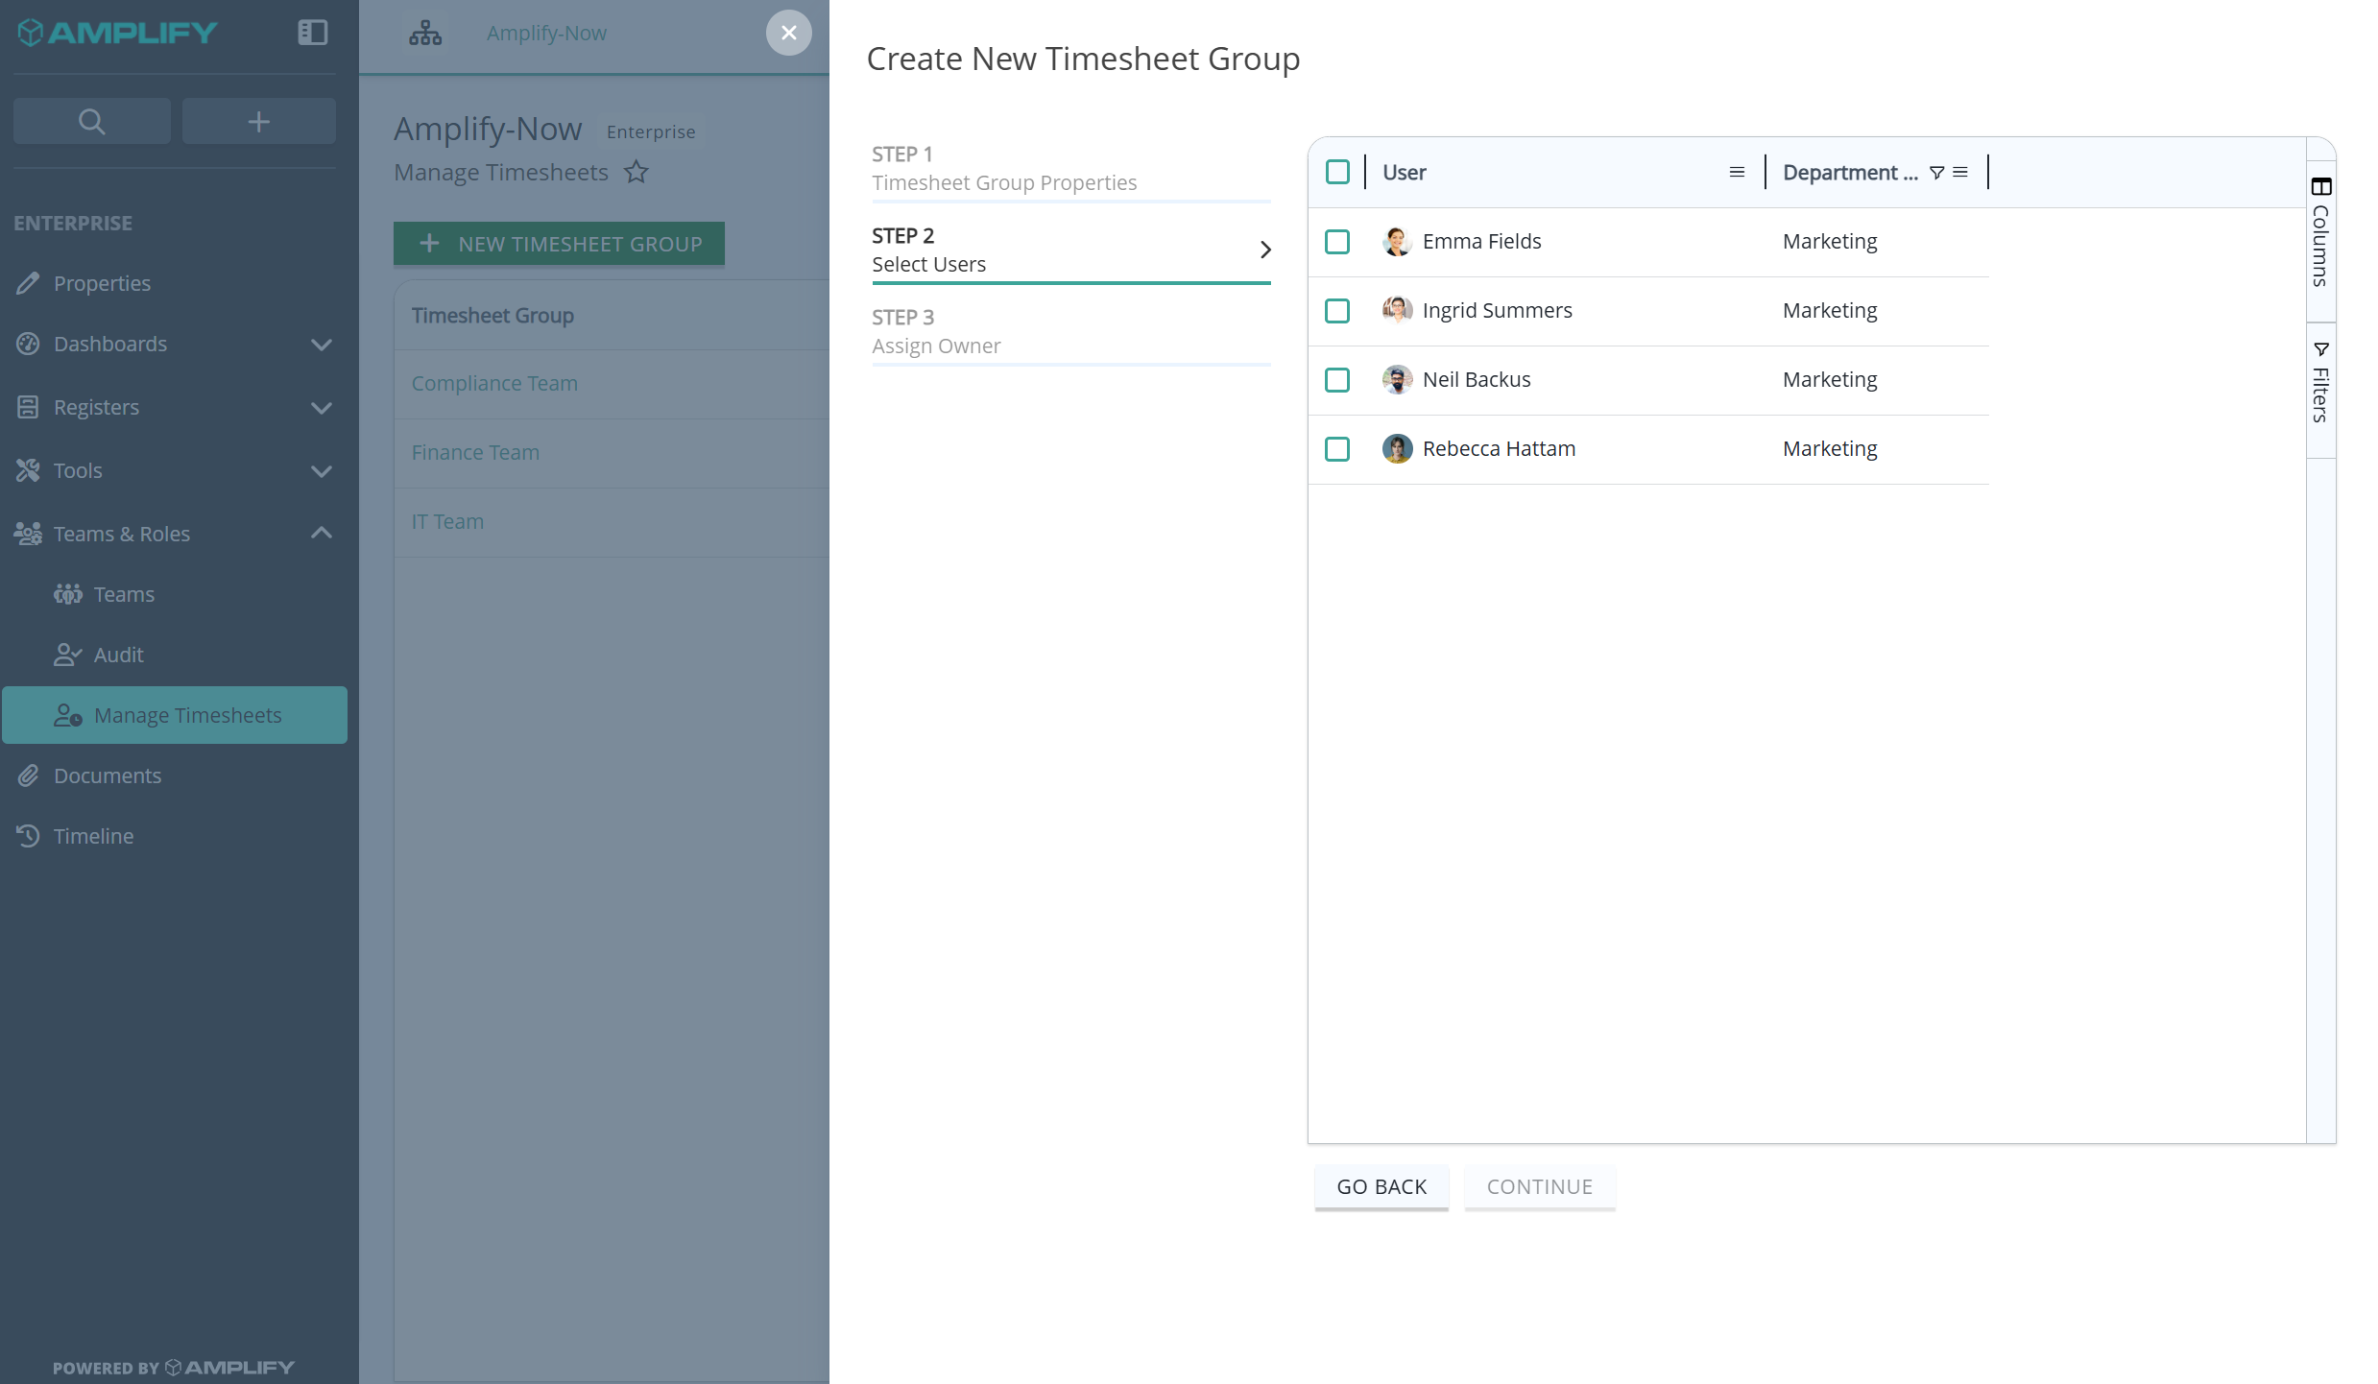Click the Department column filter icon

pos(1937,173)
